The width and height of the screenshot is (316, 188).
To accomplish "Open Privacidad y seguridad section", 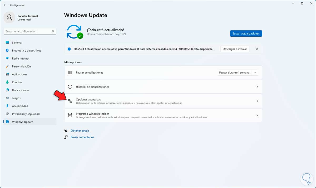I will point(30,114).
